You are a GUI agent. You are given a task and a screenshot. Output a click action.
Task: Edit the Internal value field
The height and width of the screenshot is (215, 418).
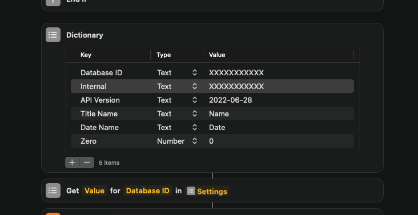click(x=236, y=86)
